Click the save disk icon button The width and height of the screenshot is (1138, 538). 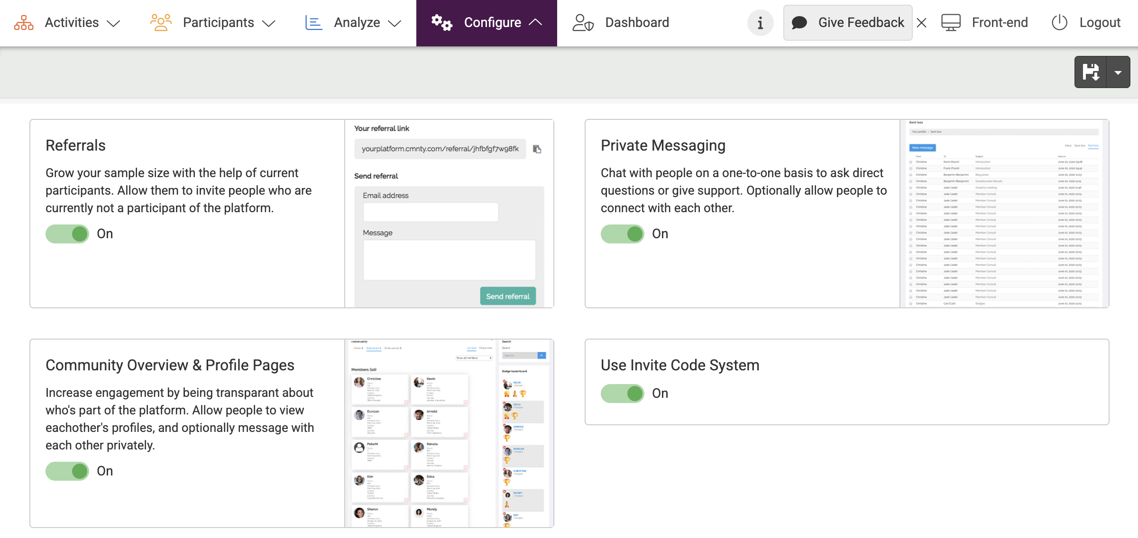click(x=1091, y=72)
